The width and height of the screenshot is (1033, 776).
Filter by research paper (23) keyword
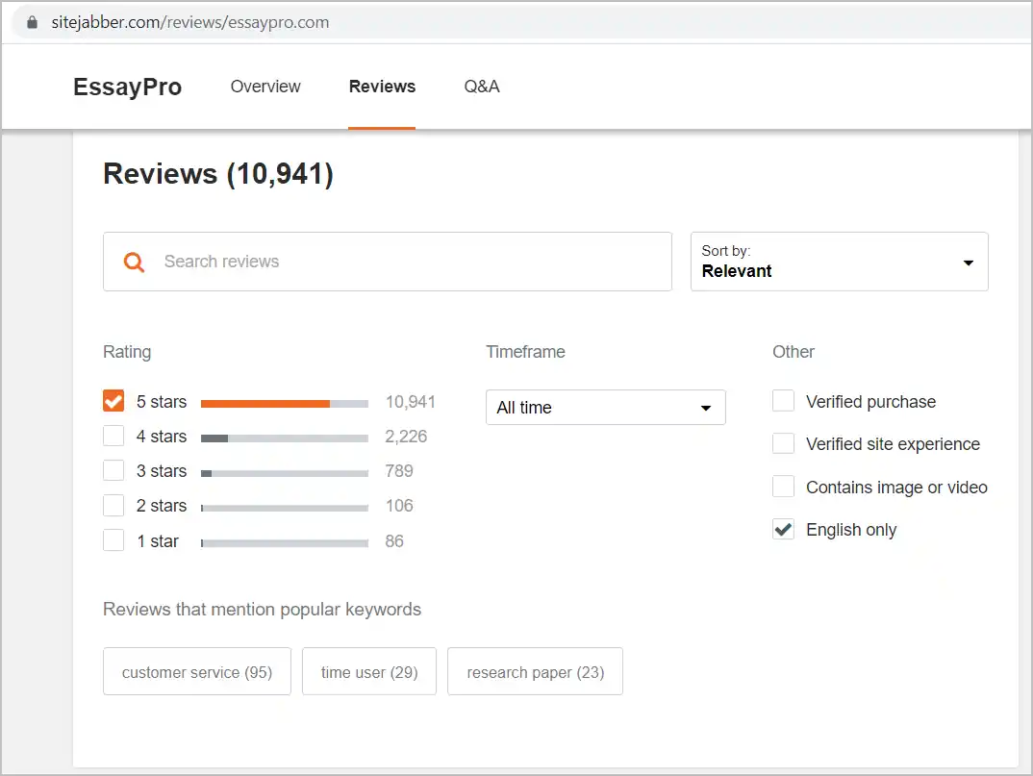coord(535,671)
